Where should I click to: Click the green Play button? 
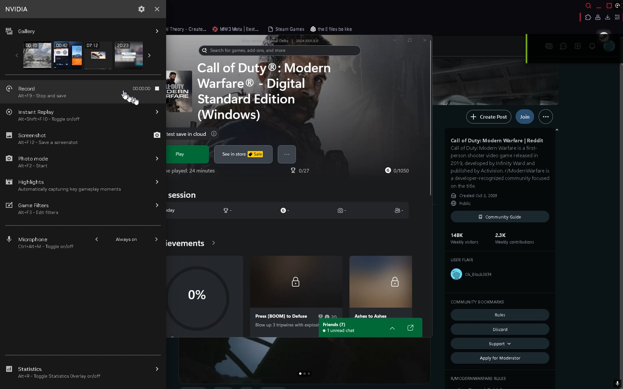coord(187,154)
